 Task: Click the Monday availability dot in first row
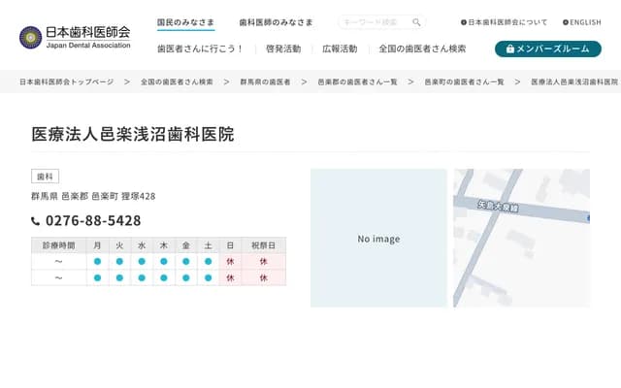coord(97,262)
